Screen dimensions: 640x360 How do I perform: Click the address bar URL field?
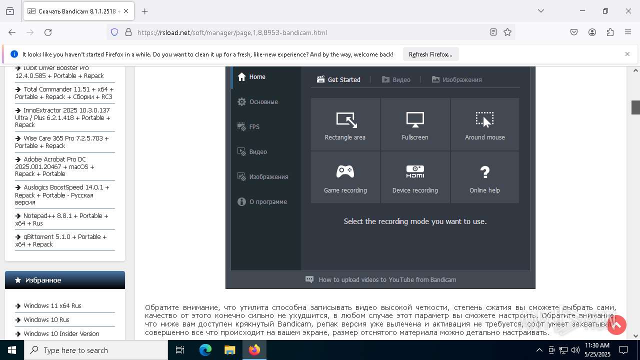310,32
